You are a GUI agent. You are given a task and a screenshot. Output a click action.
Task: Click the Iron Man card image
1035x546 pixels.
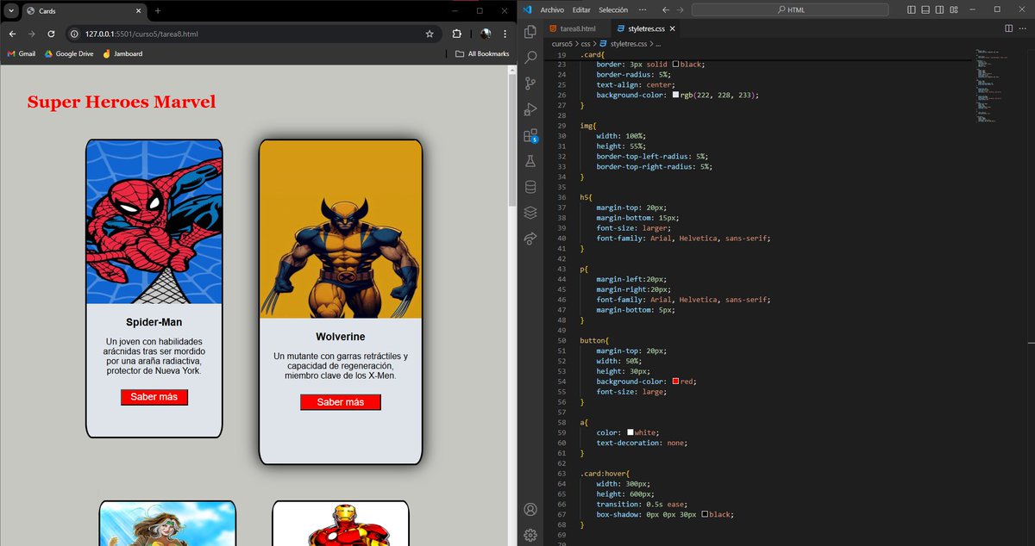click(341, 524)
